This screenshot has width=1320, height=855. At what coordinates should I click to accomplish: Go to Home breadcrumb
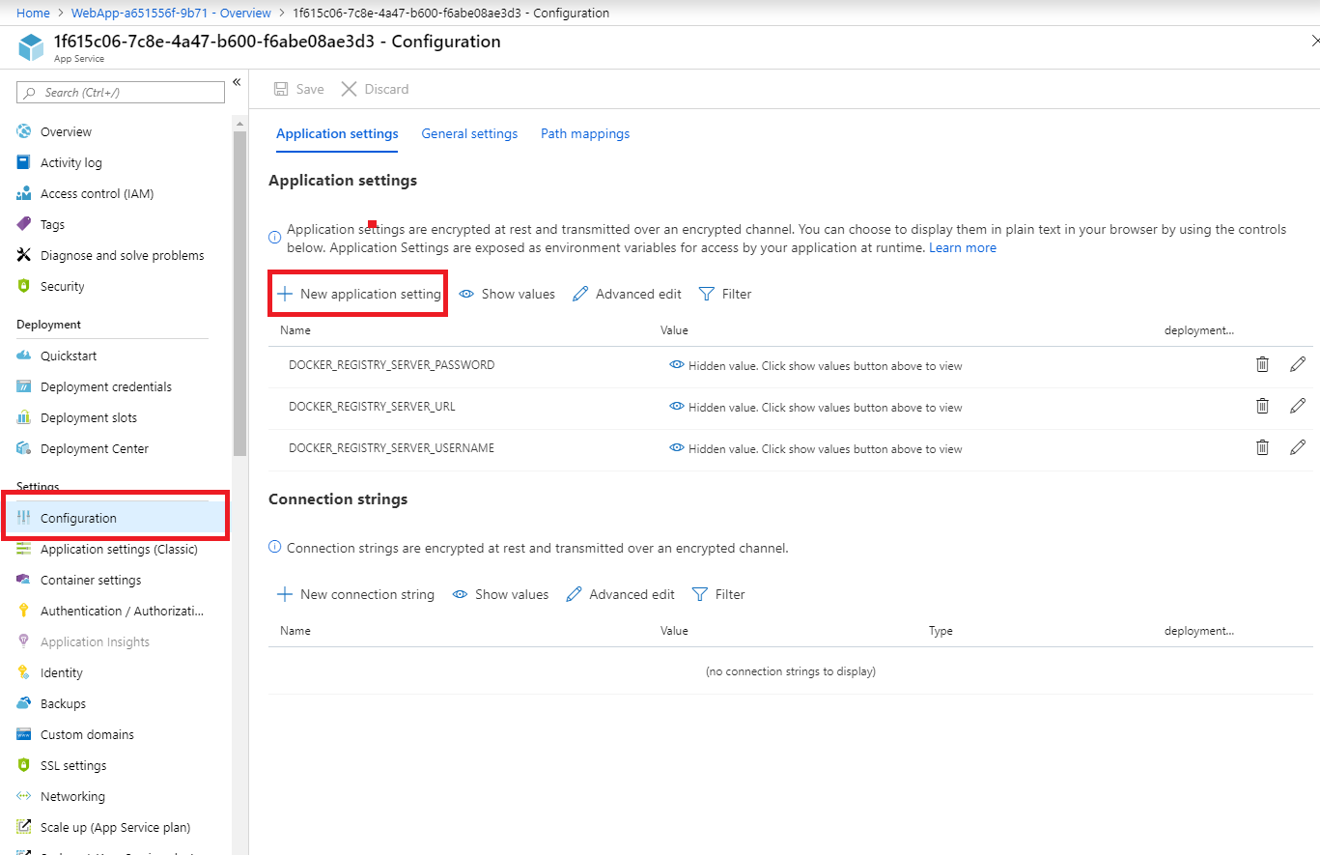coord(34,14)
